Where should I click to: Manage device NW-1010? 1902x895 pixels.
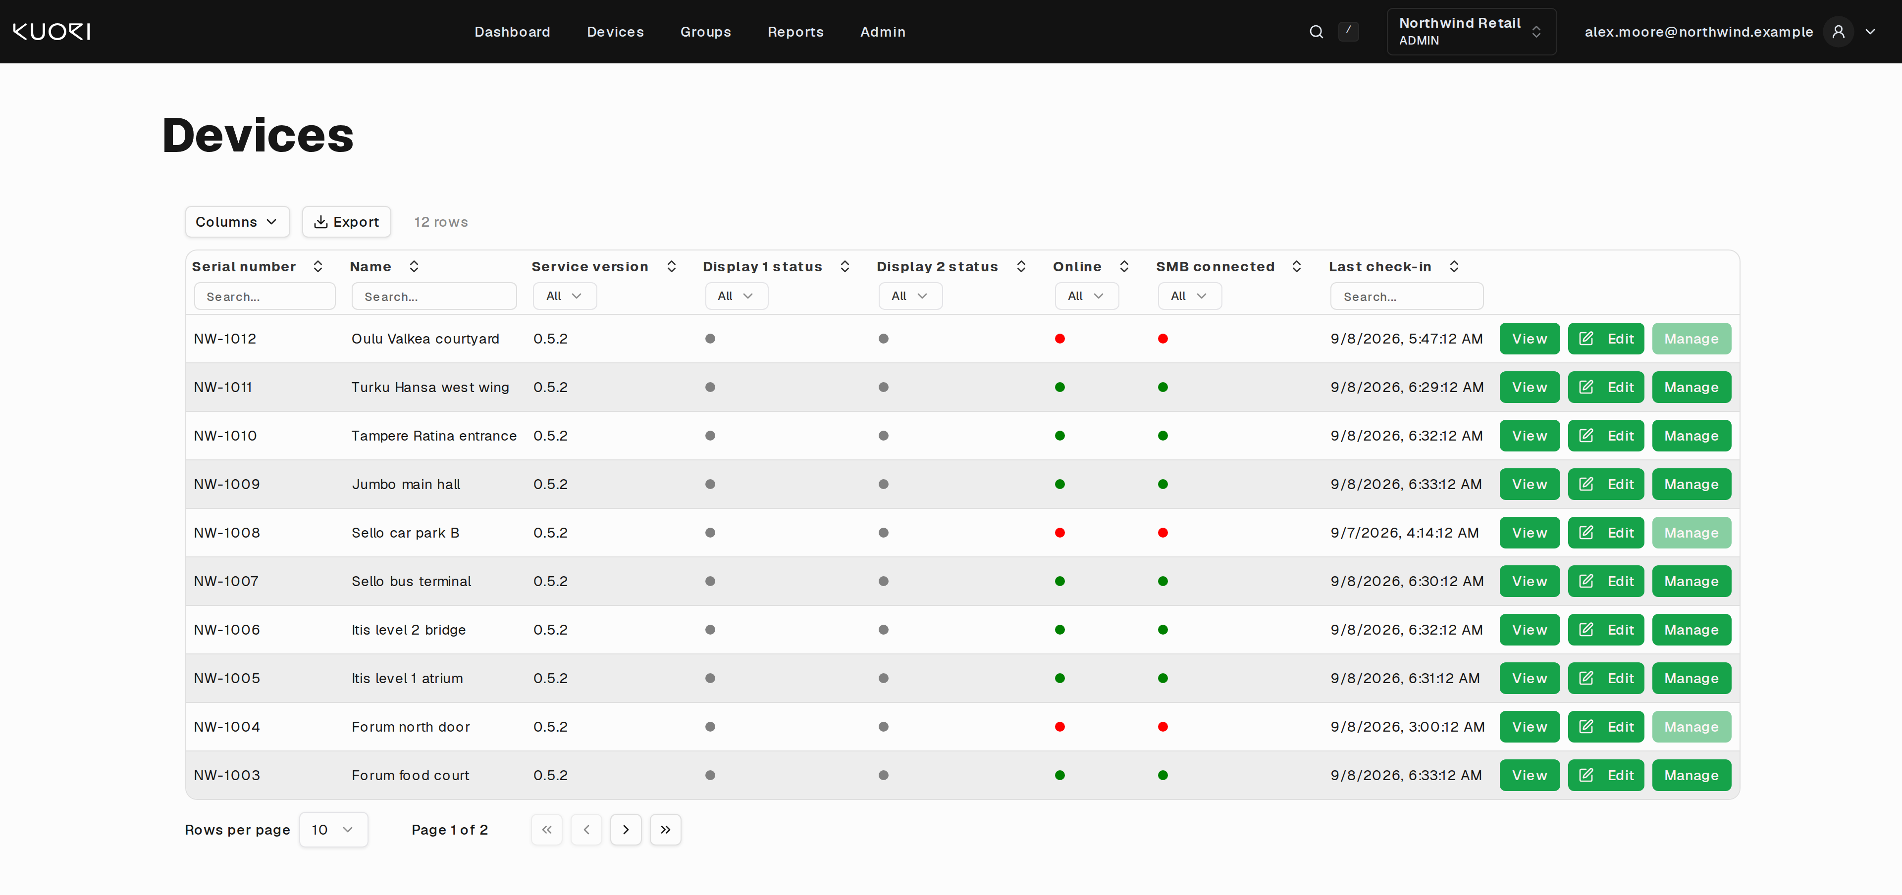point(1691,436)
